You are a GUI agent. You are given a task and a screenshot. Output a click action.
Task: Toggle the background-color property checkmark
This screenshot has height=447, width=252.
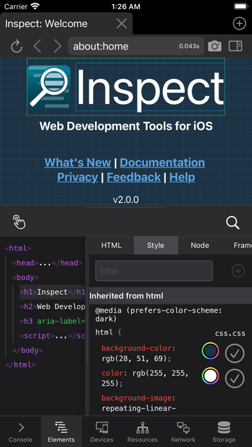(235, 353)
